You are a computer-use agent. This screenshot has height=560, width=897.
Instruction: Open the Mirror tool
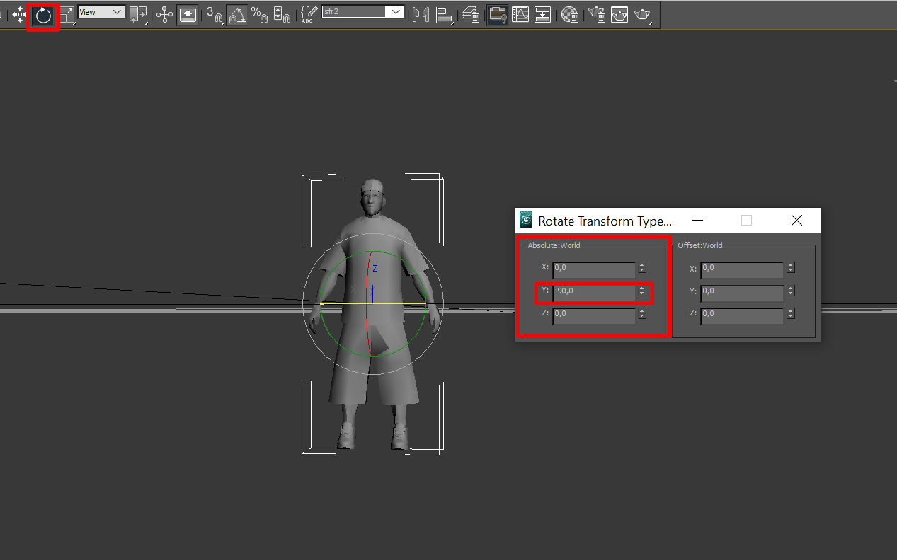click(421, 14)
